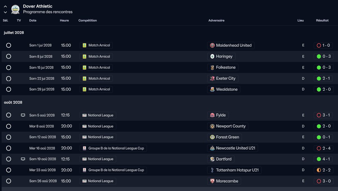The image size is (338, 191).
Task: Click the Dover Athletic club crest
Action: tap(15, 9)
